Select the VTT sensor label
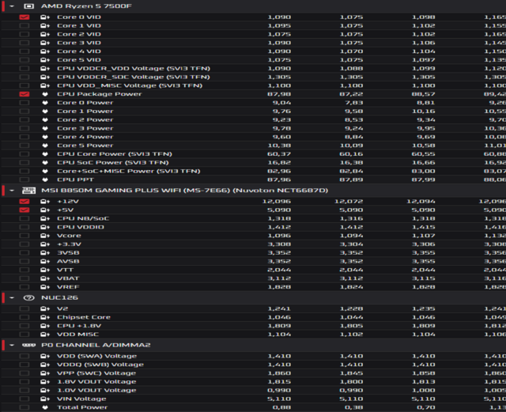The image size is (506, 412). (x=65, y=270)
